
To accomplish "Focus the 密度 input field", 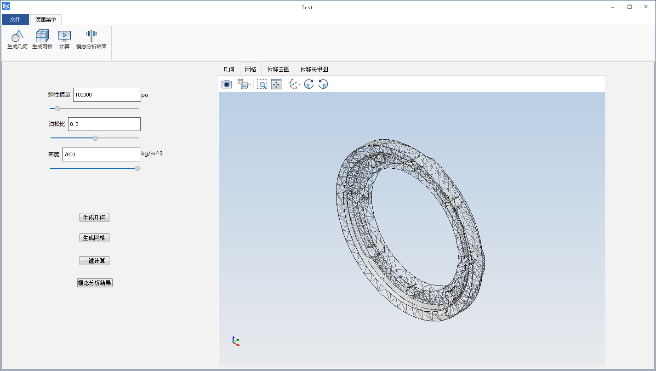I will pyautogui.click(x=101, y=154).
